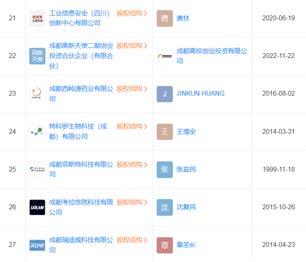Image resolution: width=306 pixels, height=262 pixels.
Task: Open 成都瑞迪威科技有限公司 company page
Action: click(x=81, y=245)
